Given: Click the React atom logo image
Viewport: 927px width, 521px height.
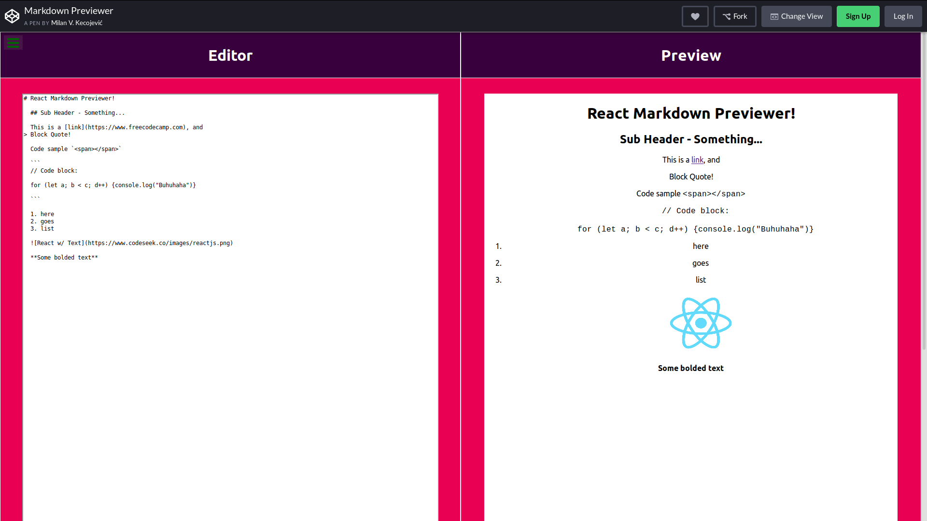Looking at the screenshot, I should pos(701,323).
